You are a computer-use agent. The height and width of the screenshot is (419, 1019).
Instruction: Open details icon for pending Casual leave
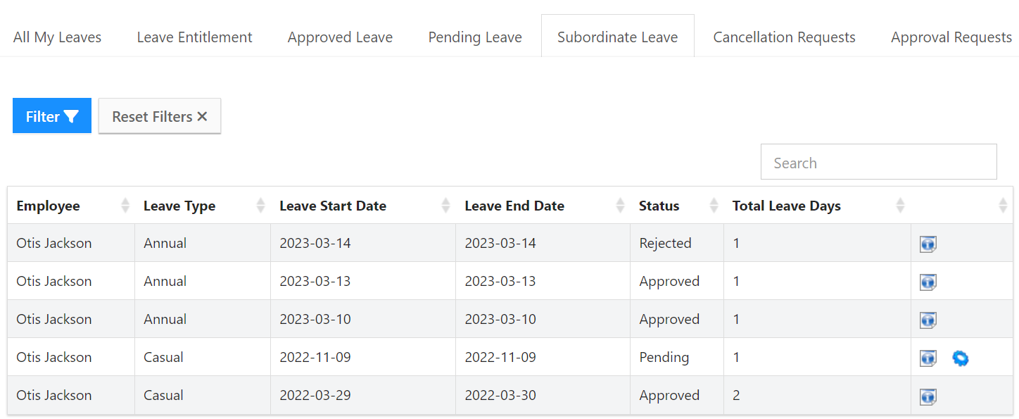928,358
